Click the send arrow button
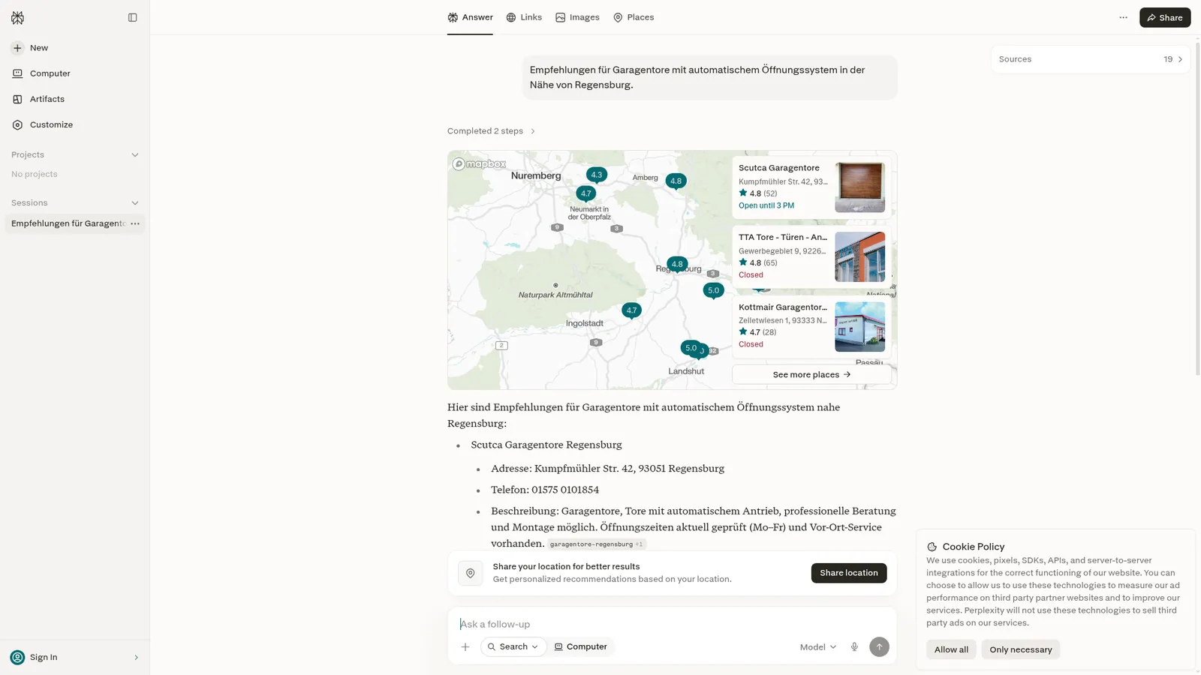1201x675 pixels. (x=879, y=646)
